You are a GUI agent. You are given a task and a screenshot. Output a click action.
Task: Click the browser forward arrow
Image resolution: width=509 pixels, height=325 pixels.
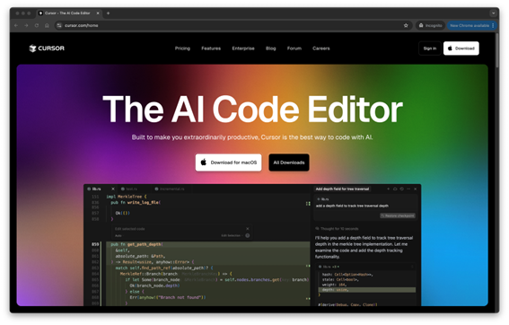point(26,25)
